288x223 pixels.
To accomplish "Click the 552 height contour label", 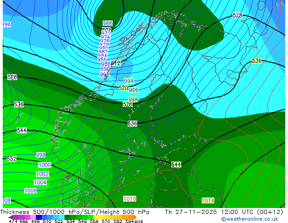I will tap(11, 158).
